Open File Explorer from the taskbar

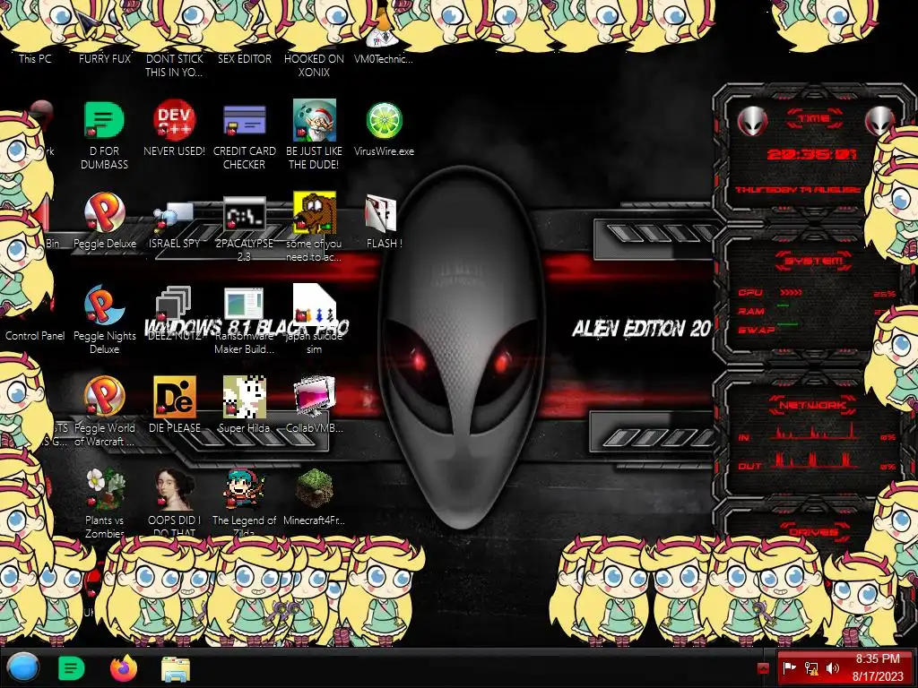(x=176, y=668)
